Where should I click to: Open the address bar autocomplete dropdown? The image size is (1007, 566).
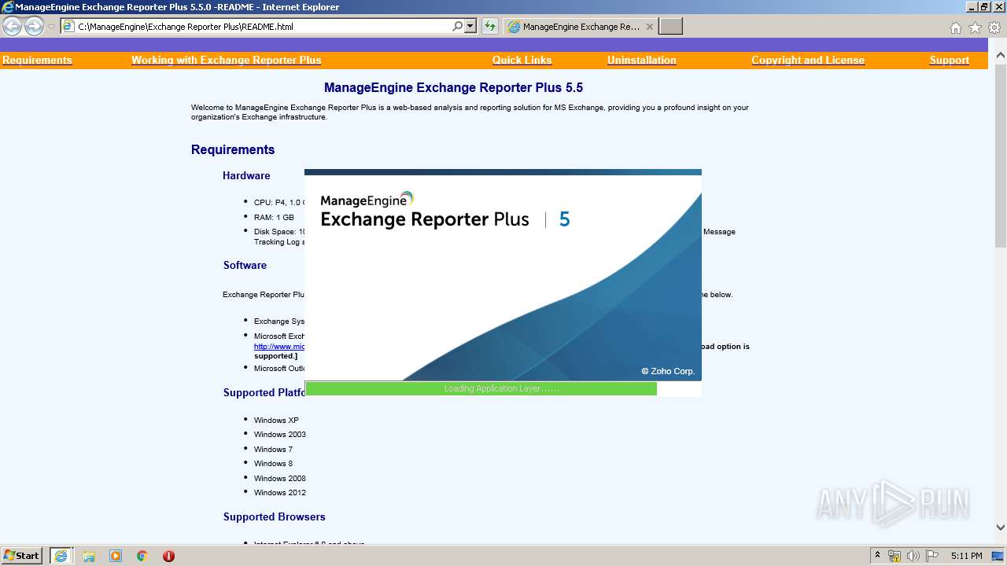point(470,26)
